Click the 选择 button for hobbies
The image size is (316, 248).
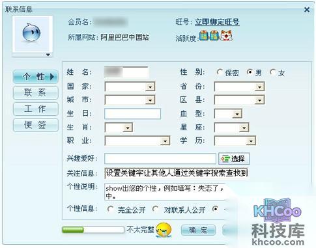coord(234,159)
